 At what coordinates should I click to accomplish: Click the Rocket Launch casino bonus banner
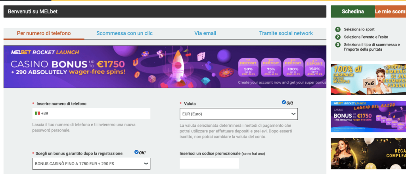tap(165, 67)
